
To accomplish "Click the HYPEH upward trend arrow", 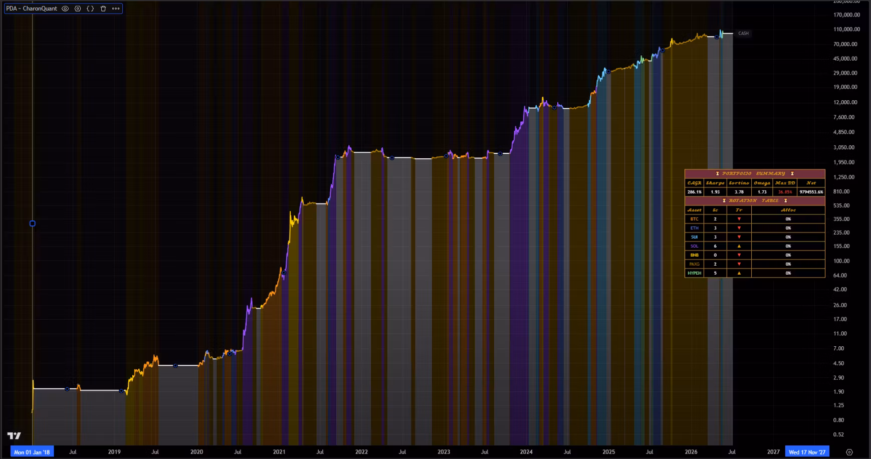I will [739, 273].
